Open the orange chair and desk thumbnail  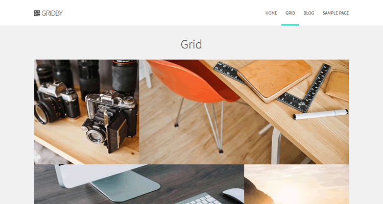[244, 112]
